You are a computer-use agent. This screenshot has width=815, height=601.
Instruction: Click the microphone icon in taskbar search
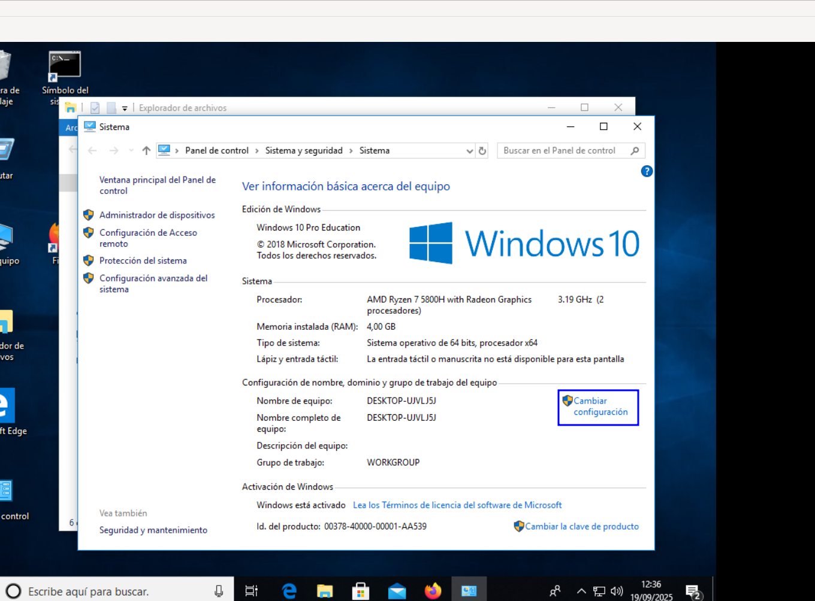click(219, 591)
